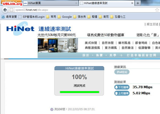Switch to the HiNet首頁 tab
Screen dimensions: 160x114
pyautogui.click(x=50, y=3)
